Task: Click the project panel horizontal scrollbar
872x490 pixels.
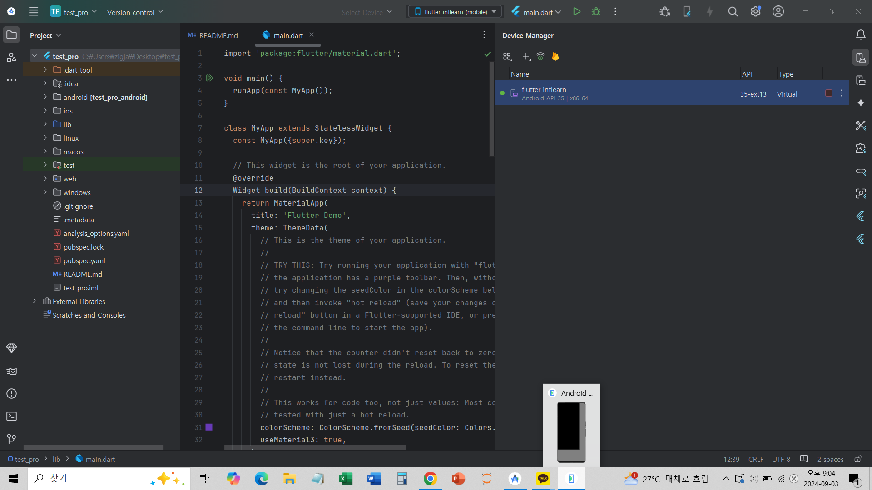Action: (x=93, y=447)
